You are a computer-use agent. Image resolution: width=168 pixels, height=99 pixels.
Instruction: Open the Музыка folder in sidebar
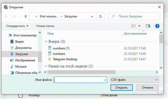[x=21, y=67]
